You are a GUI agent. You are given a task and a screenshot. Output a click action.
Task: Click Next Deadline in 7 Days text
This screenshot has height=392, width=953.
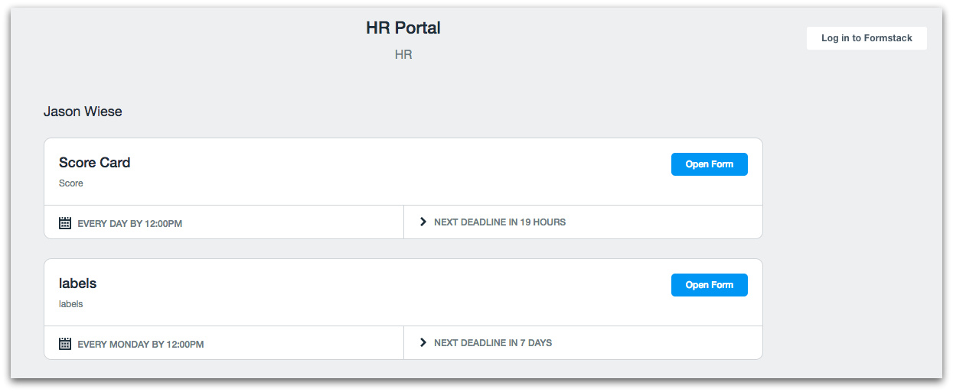tap(492, 343)
